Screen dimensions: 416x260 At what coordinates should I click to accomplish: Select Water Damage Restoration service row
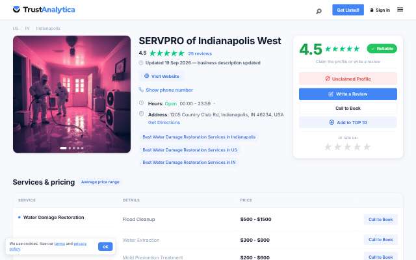53,217
